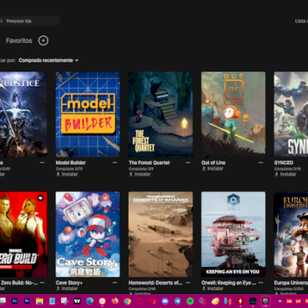Install Cave Story+
Image resolution: width=308 pixels, height=308 pixels.
[67, 289]
